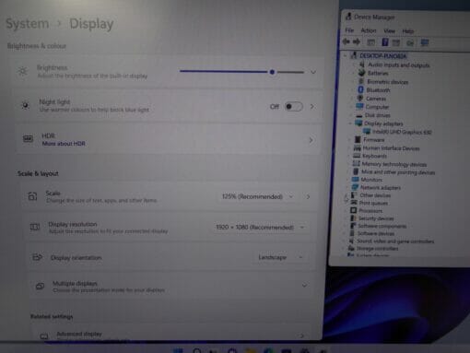
Task: Click the blue Help icon in the Device Manager toolbar
Action: (385, 42)
